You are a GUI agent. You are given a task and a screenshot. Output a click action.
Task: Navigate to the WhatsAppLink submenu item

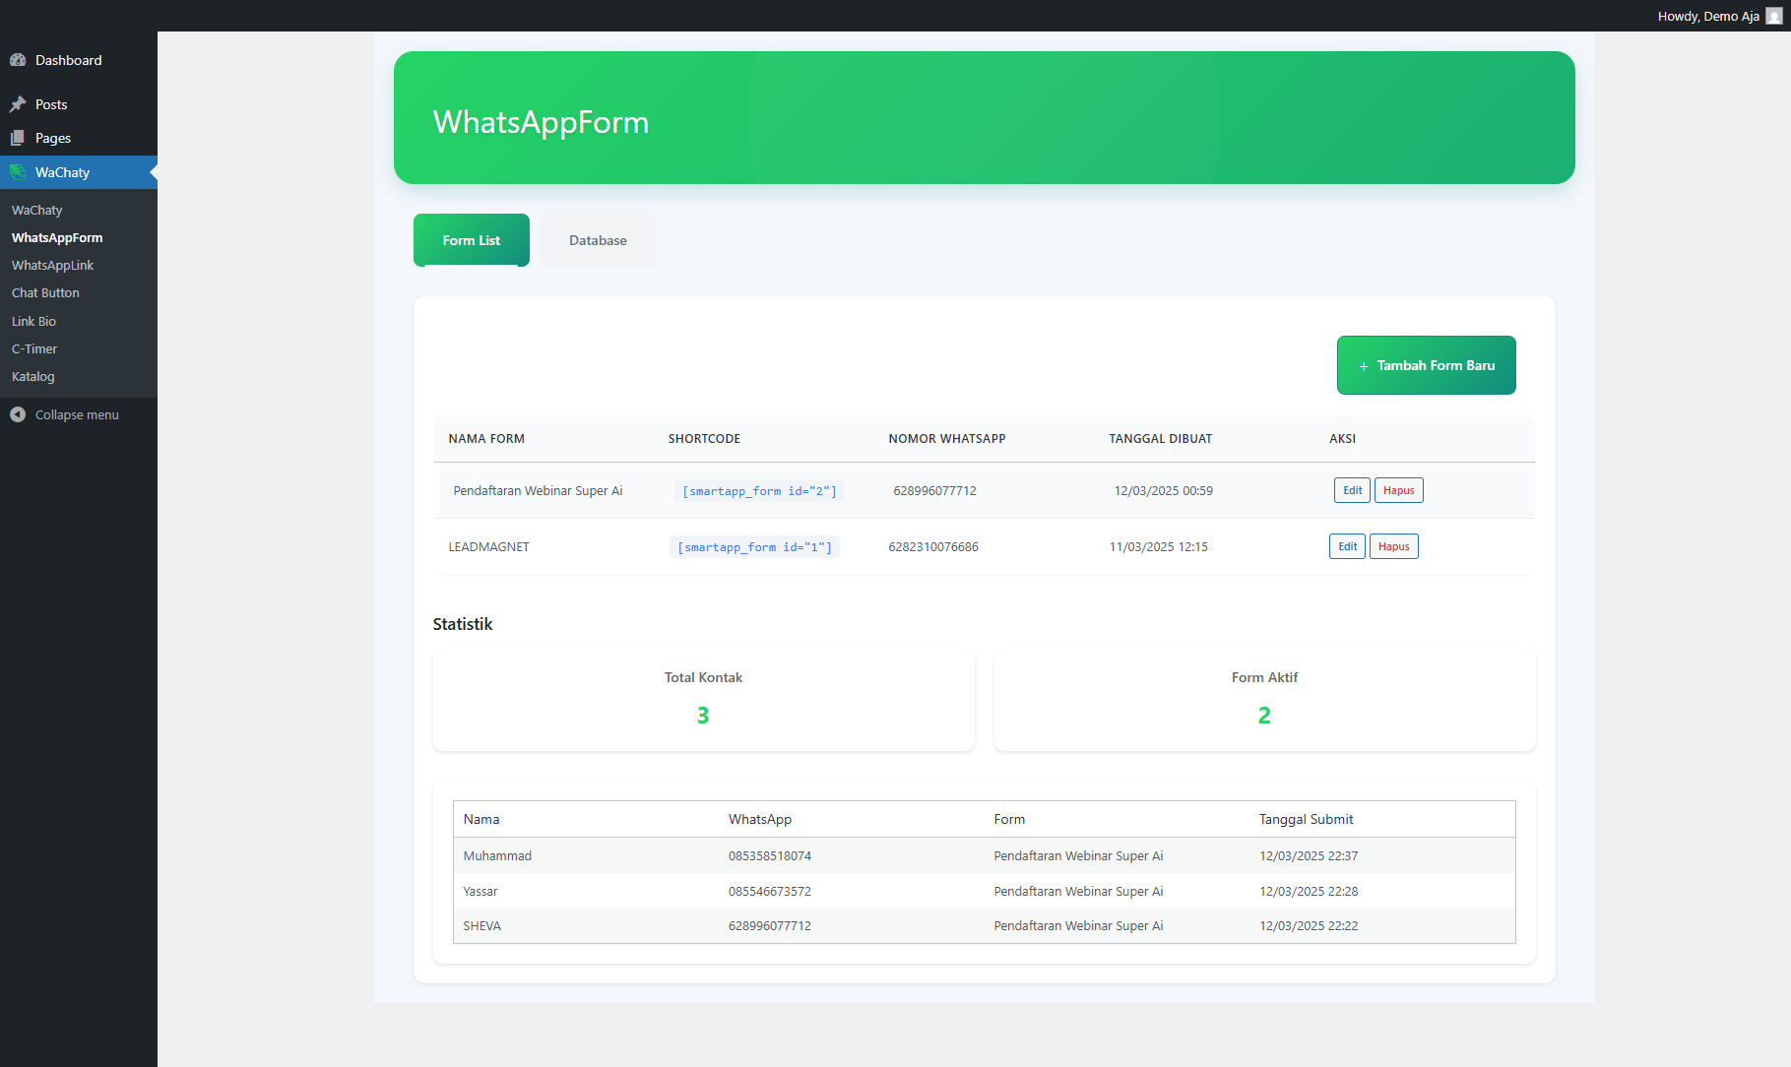(52, 265)
